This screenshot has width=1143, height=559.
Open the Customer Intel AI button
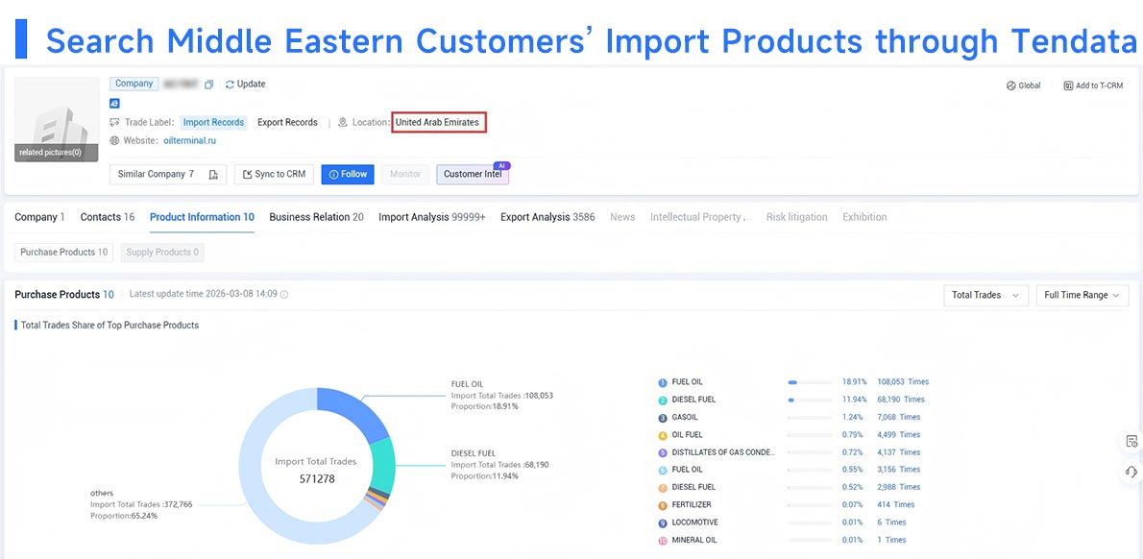(x=473, y=175)
